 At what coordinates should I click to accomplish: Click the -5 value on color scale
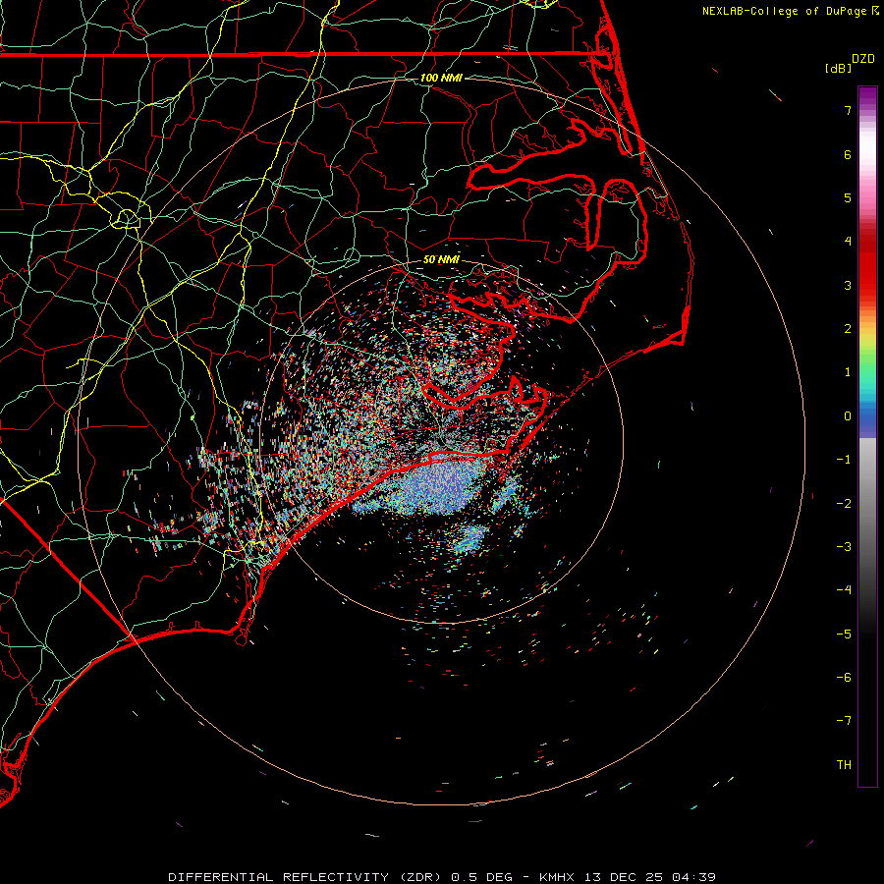(x=844, y=635)
